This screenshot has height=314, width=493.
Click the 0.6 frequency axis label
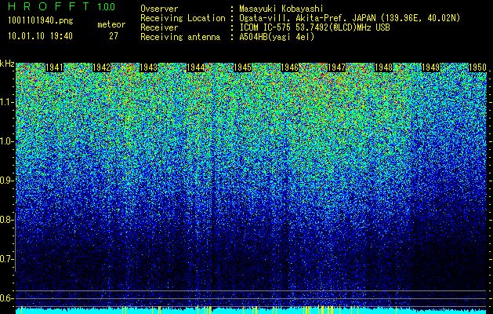6,298
